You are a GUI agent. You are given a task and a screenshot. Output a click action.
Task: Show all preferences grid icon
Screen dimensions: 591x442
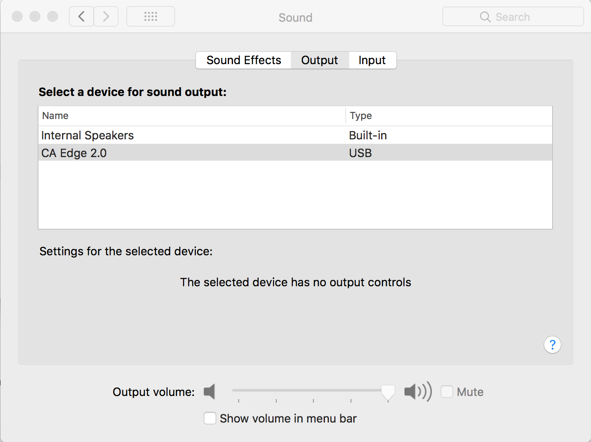tap(151, 17)
